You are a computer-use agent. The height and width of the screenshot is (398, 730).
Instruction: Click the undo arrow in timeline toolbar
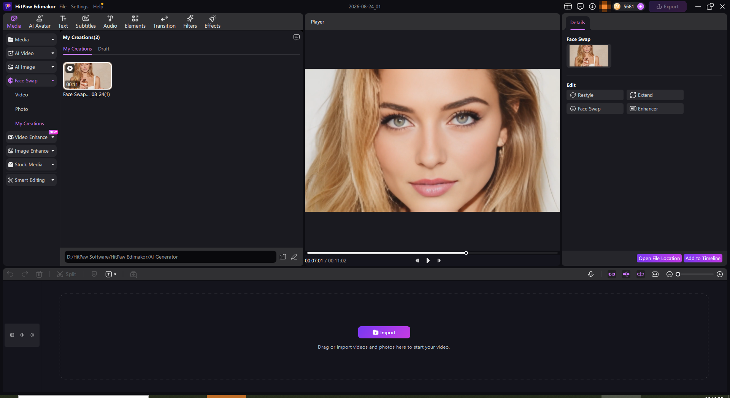[10, 274]
